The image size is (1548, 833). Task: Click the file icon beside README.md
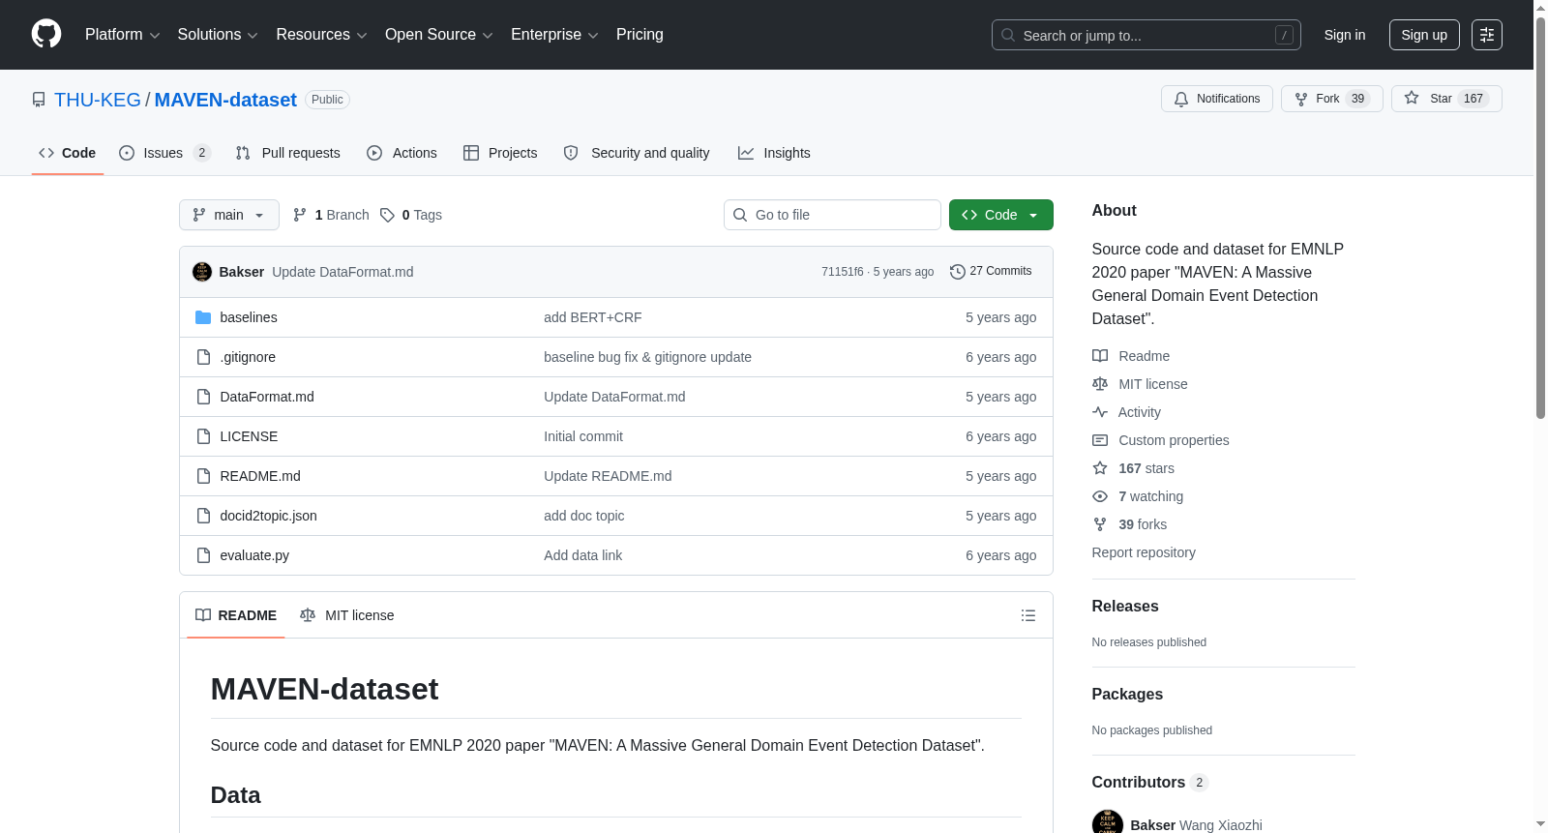point(203,476)
